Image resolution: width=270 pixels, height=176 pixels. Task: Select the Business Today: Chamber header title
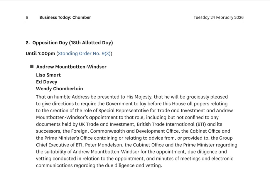(65, 17)
